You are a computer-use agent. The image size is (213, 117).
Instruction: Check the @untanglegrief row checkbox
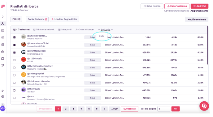coord(15,75)
